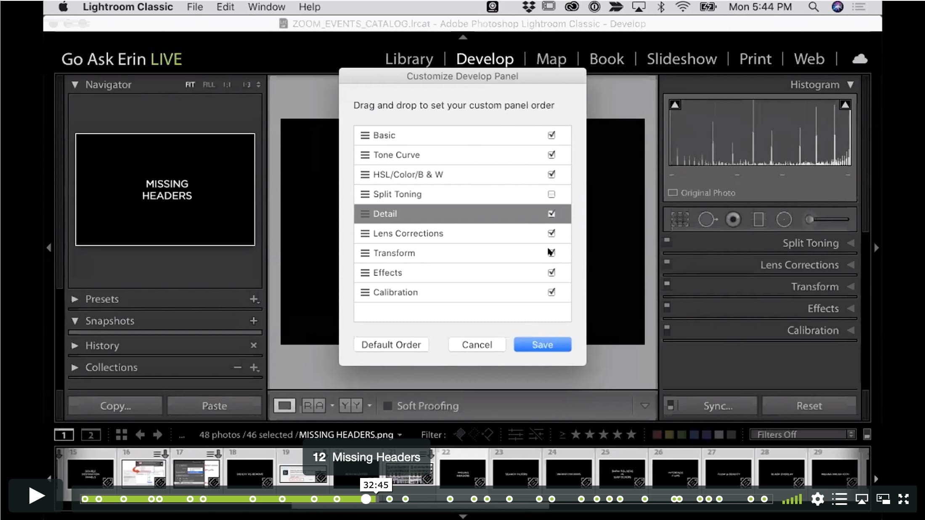Activate the Red Eye Correction tool
Screen dimensions: 925x520
tap(733, 219)
